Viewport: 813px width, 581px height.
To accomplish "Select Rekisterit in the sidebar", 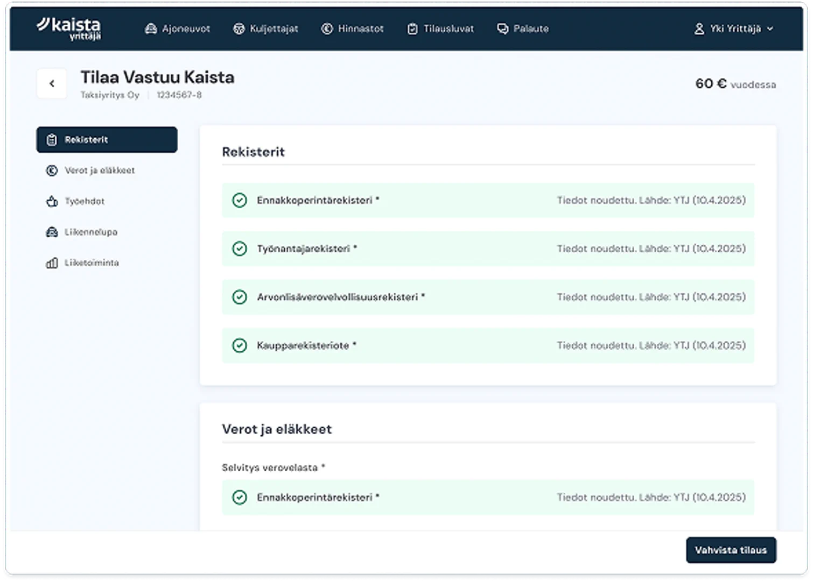I will [107, 140].
